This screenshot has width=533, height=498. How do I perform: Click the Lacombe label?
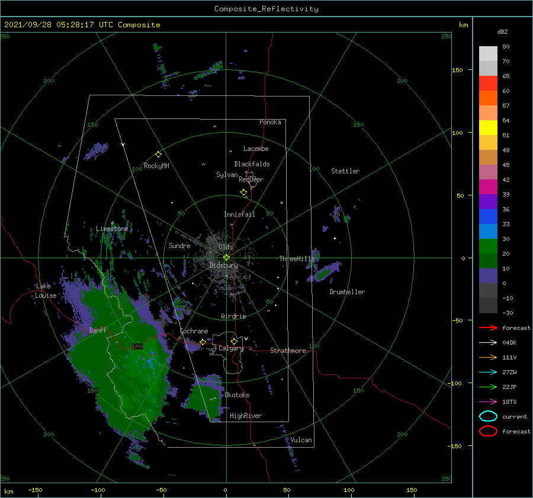click(256, 149)
